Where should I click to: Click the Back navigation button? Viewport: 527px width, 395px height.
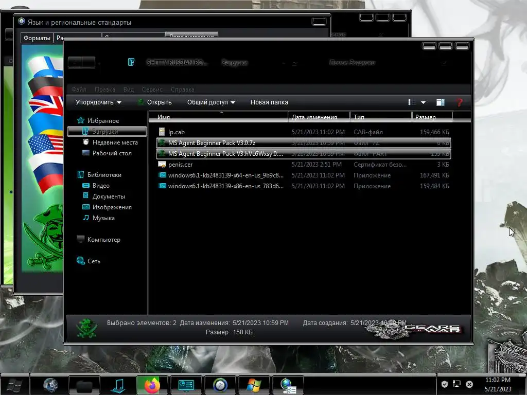[75, 62]
